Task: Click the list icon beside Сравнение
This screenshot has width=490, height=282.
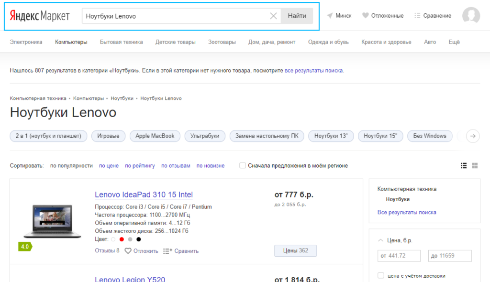Action: [417, 16]
